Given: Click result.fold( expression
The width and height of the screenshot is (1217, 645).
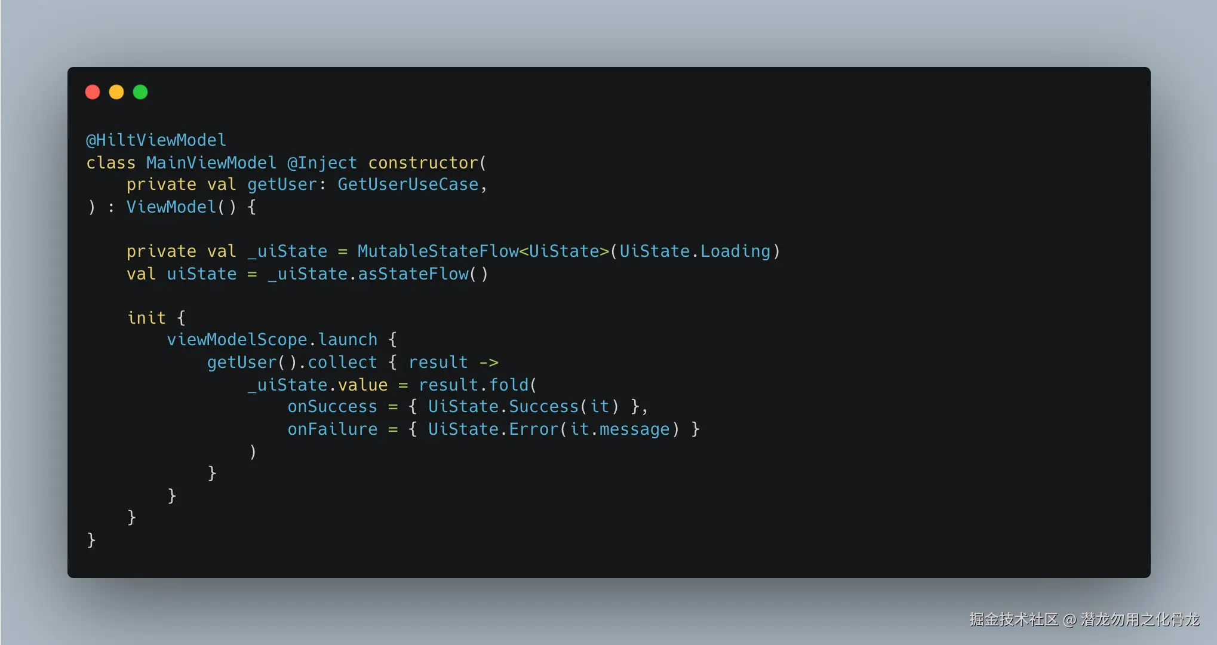Looking at the screenshot, I should 478,385.
